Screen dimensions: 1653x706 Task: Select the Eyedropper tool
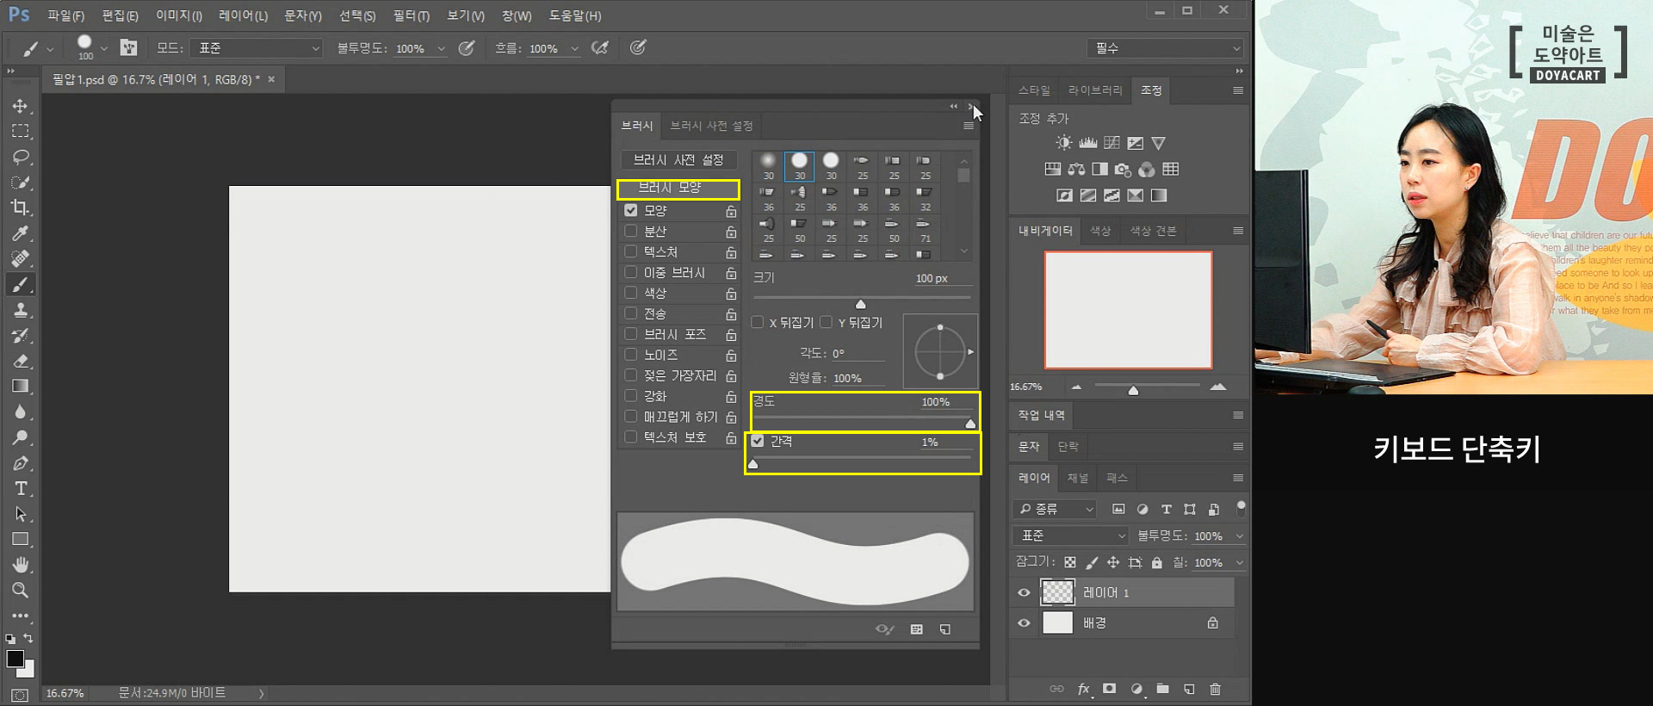tap(21, 233)
